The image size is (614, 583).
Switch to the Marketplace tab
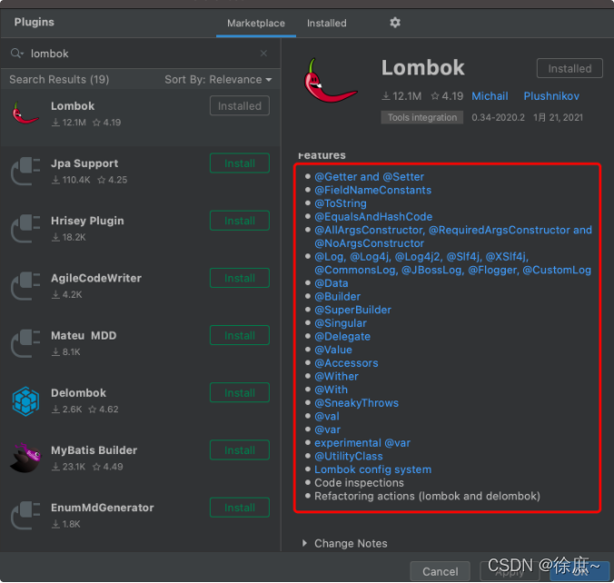pos(256,23)
